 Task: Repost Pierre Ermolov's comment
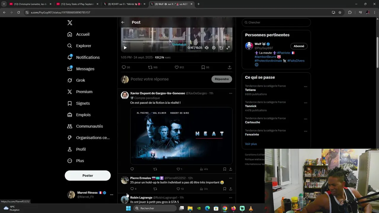[155, 189]
